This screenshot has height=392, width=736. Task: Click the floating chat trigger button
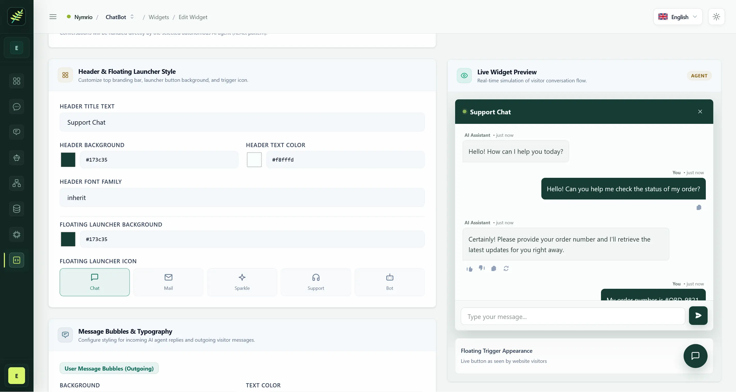(695, 356)
